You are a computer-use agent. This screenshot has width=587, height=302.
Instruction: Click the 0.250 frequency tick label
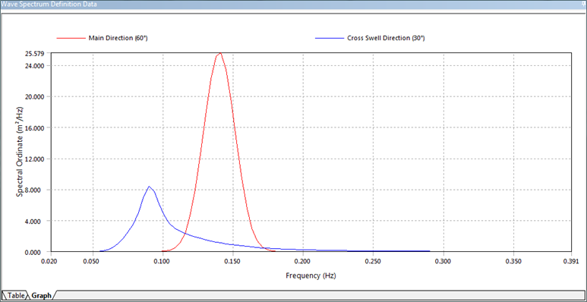pos(374,261)
